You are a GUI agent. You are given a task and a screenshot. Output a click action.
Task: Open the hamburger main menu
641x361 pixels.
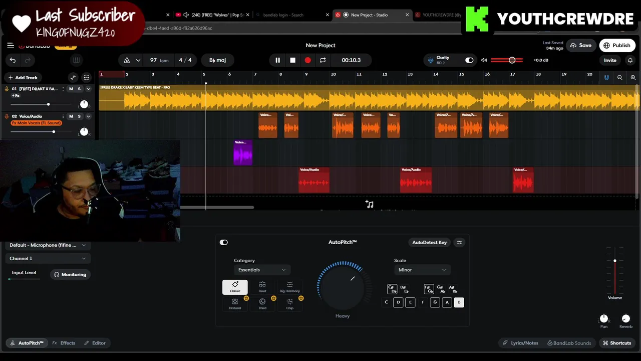point(11,46)
